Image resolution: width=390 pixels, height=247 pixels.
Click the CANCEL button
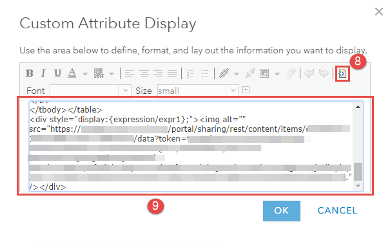337,211
